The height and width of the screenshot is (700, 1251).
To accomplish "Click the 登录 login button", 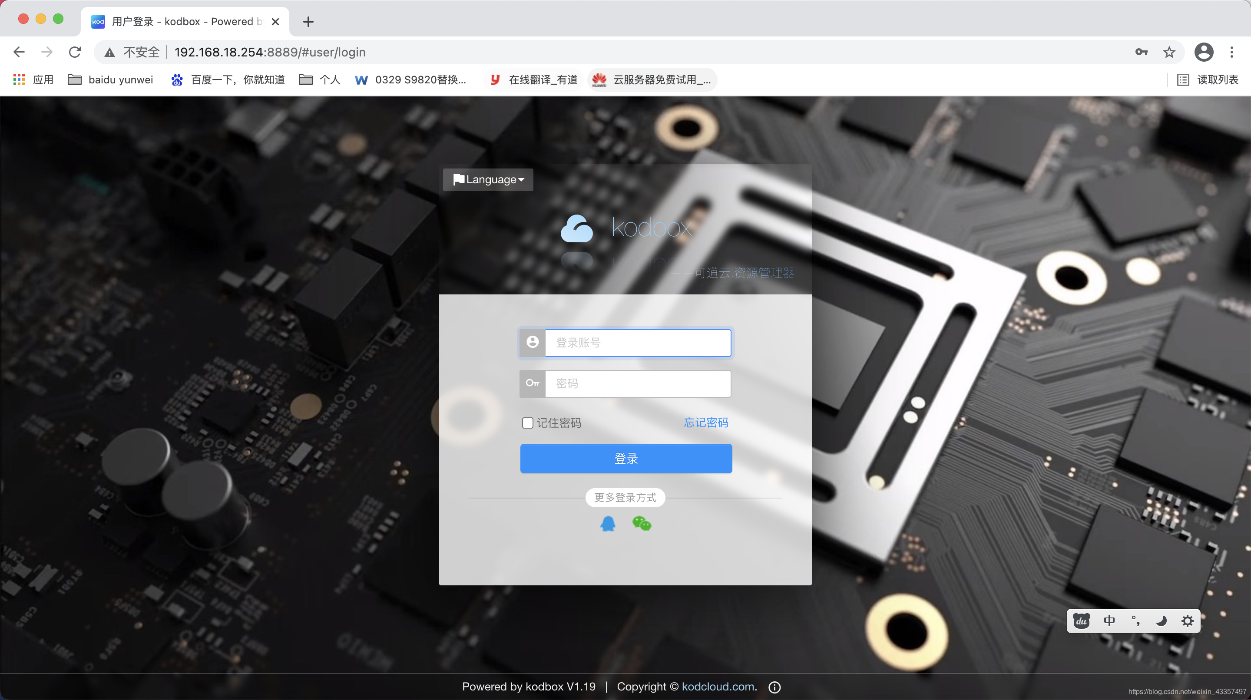I will (625, 459).
